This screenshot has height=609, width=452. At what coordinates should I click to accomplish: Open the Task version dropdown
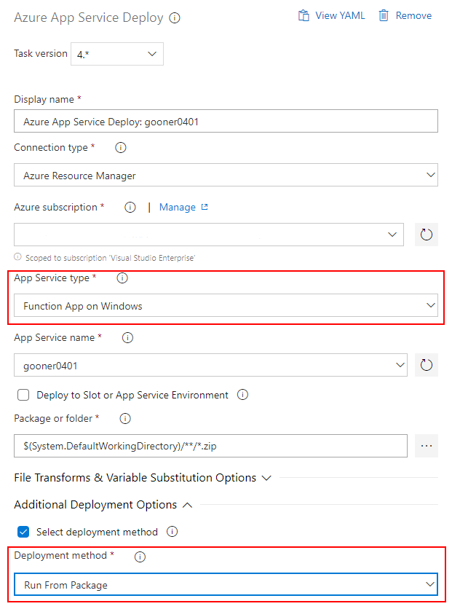pos(117,54)
